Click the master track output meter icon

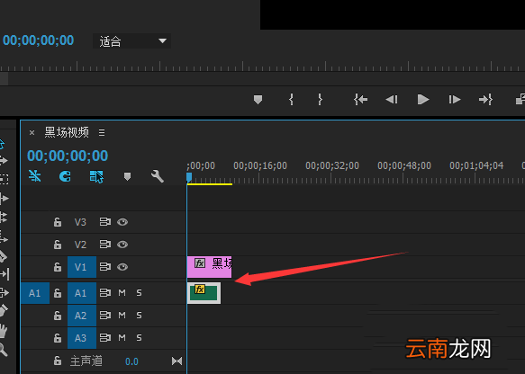click(x=177, y=361)
